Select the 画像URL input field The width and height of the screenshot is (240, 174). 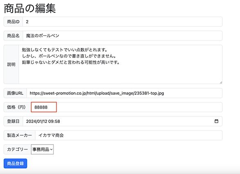point(125,93)
